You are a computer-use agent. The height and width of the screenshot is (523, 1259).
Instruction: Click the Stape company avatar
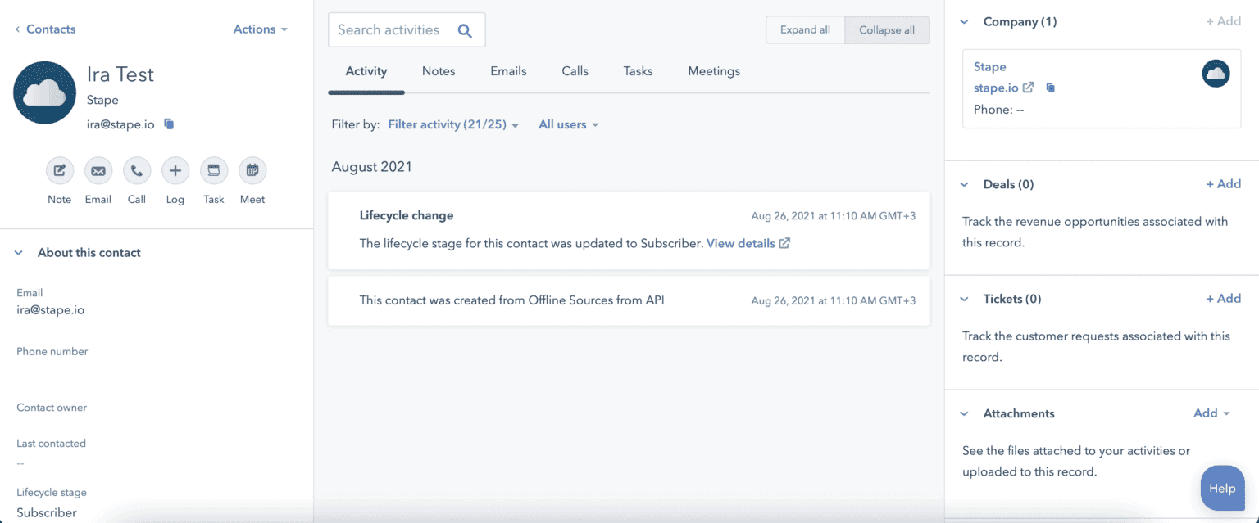[x=1216, y=73]
